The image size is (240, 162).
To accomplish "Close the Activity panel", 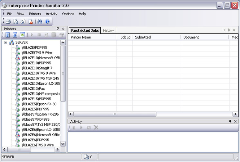I will 235,121.
